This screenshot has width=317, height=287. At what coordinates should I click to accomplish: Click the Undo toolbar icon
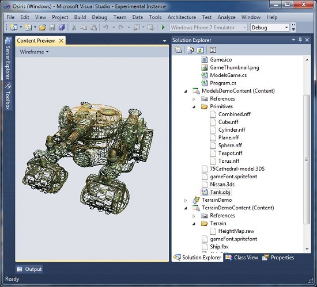(105, 27)
